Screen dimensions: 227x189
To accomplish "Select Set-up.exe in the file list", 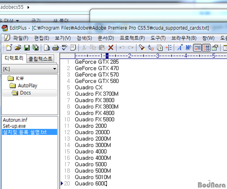I will point(14,126).
